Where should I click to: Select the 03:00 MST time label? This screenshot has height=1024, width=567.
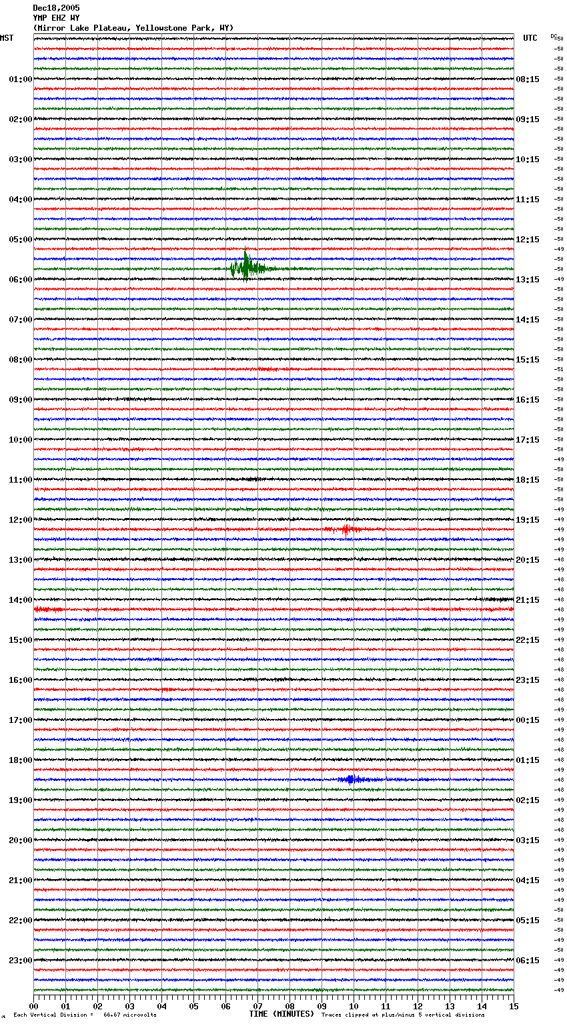[20, 160]
